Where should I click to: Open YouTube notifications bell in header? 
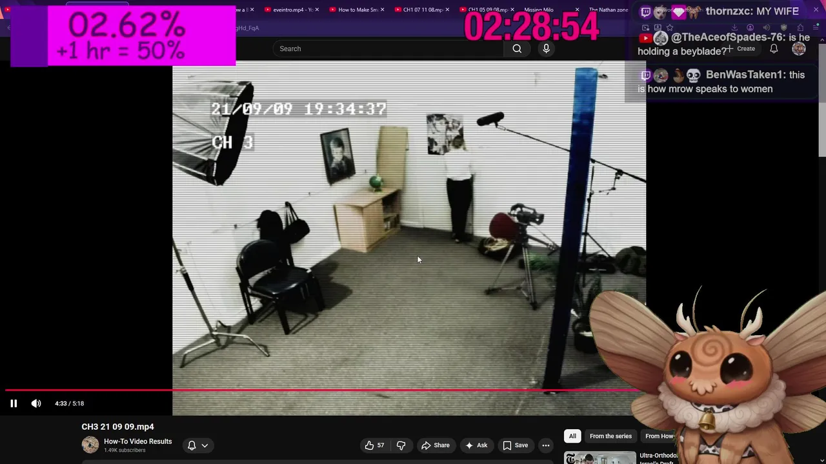click(774, 49)
